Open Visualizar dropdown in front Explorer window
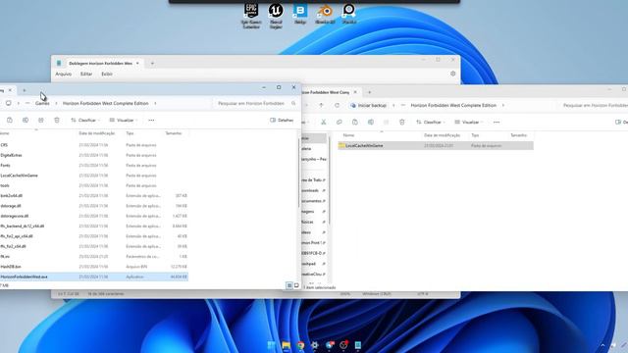 click(124, 120)
